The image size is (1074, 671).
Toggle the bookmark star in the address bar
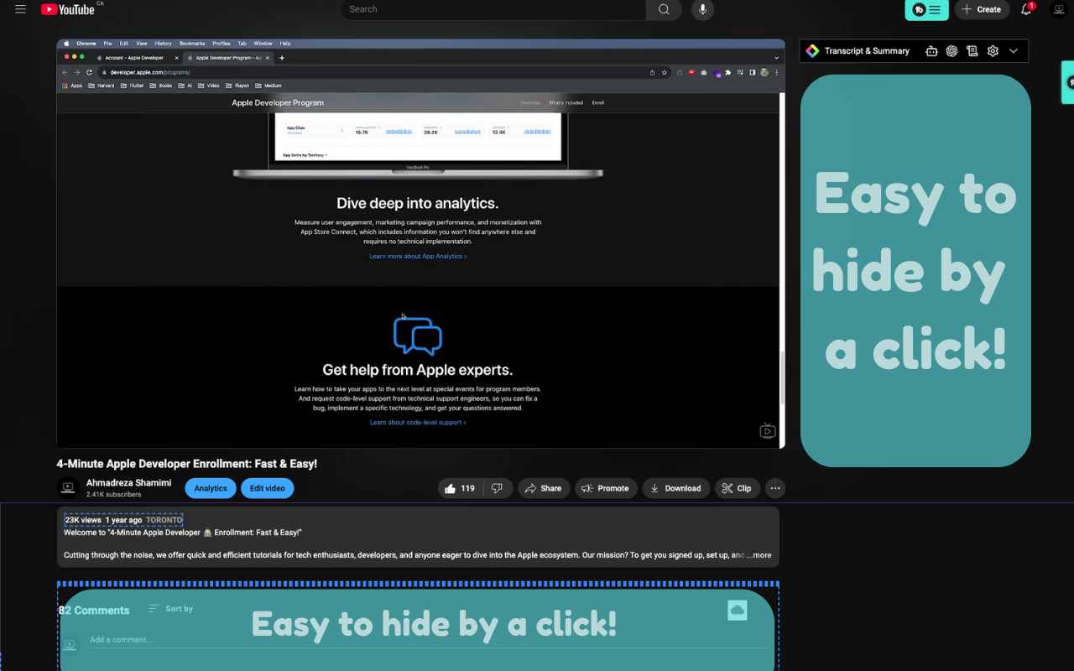[x=664, y=72]
